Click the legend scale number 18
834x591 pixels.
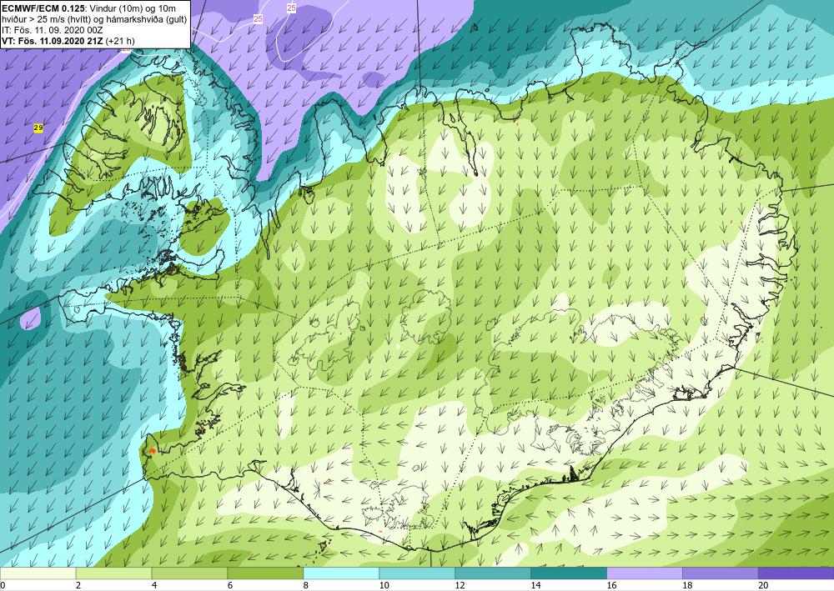tap(688, 585)
